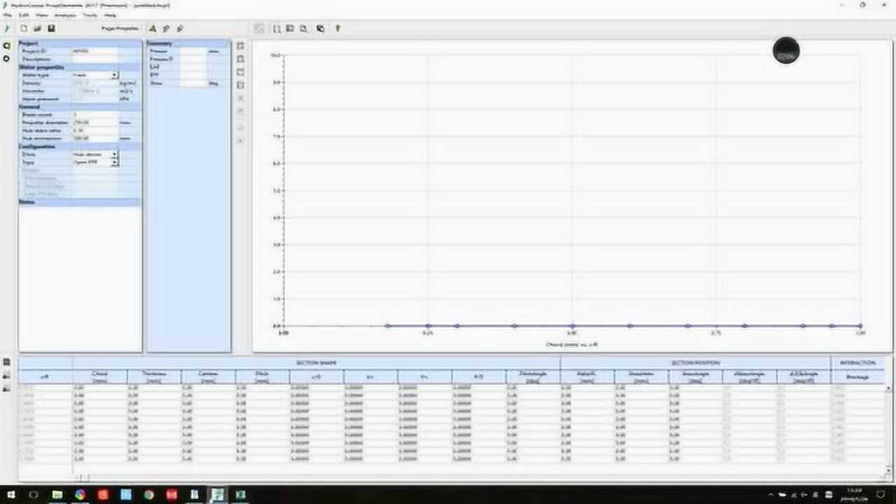The image size is (896, 504).
Task: Click the zoom magnifier icon above chart
Action: (304, 29)
